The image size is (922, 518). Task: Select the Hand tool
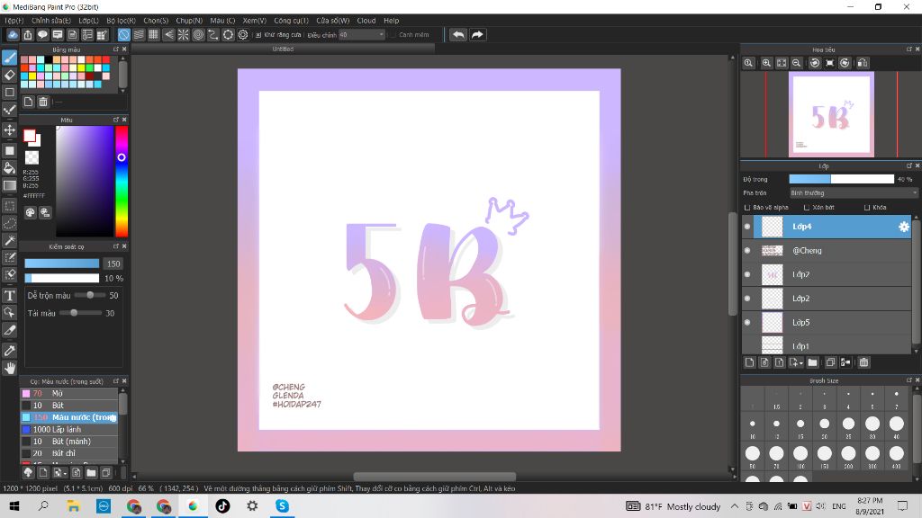point(9,368)
